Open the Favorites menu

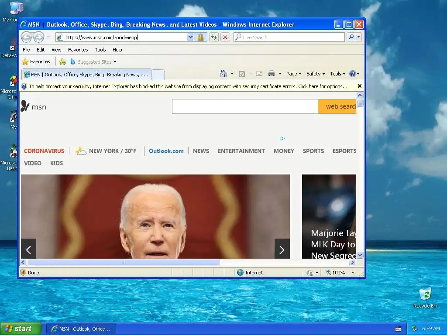pos(78,50)
